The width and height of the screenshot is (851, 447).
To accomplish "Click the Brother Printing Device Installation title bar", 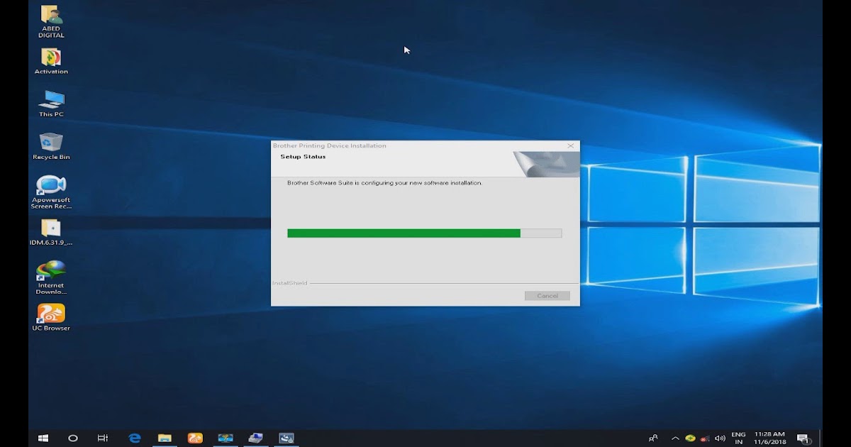I will tap(425, 145).
